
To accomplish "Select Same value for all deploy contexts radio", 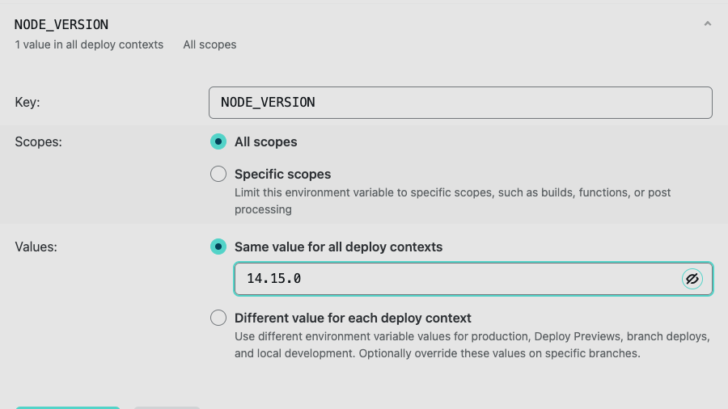I will [x=218, y=247].
